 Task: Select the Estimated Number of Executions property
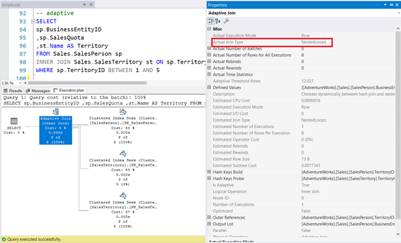point(303,127)
